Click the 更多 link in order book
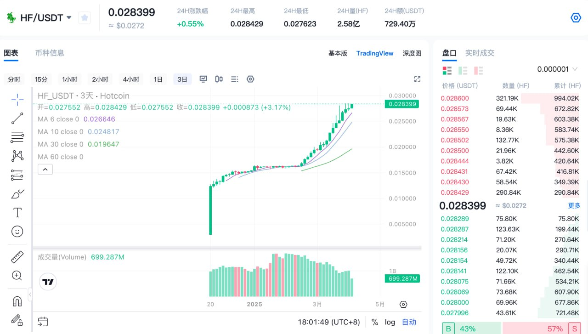Image resolution: width=588 pixels, height=334 pixels. tap(574, 205)
